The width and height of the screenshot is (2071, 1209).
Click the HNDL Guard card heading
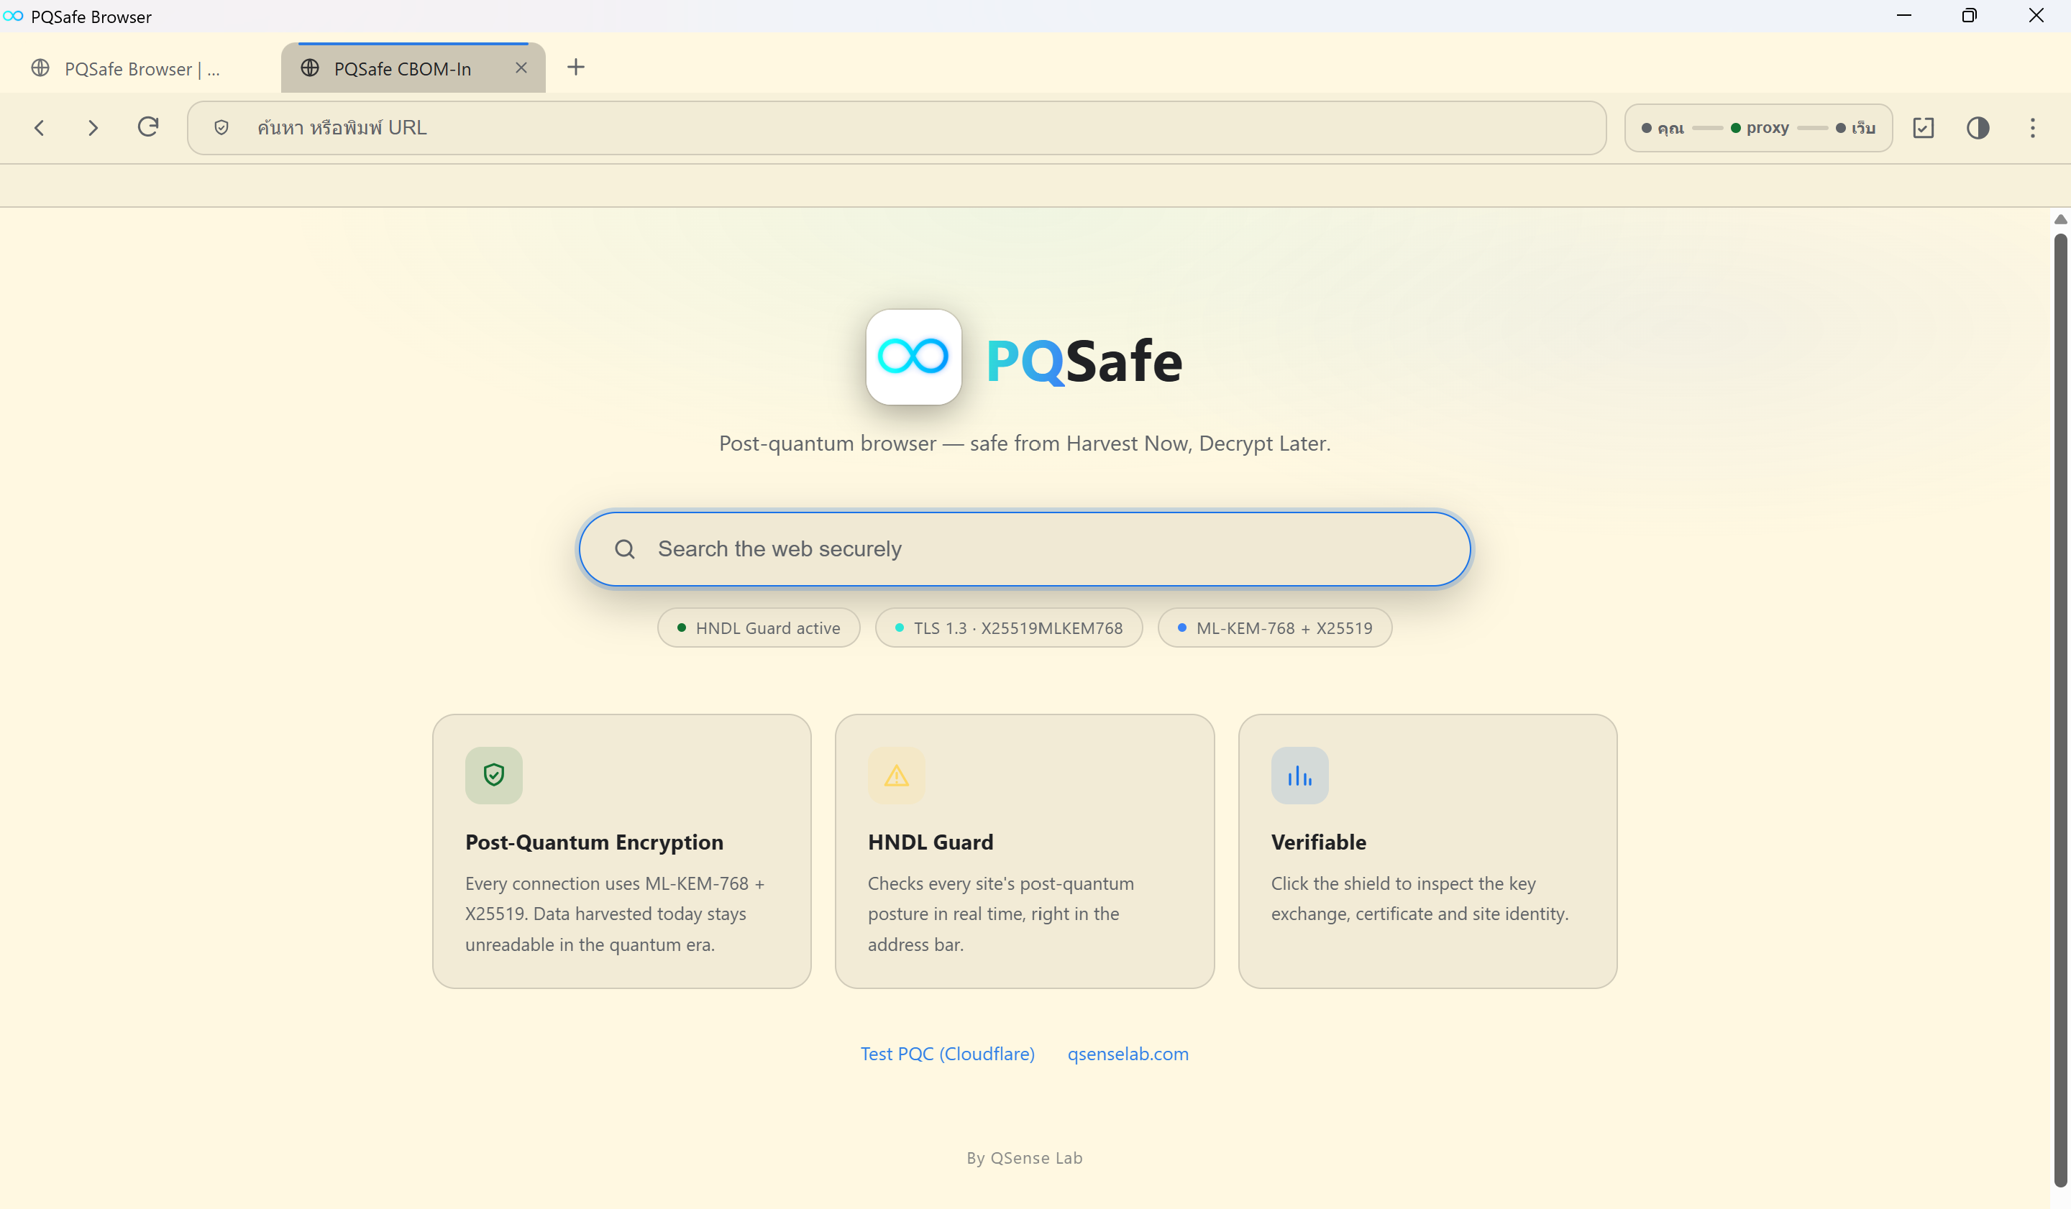click(x=931, y=842)
